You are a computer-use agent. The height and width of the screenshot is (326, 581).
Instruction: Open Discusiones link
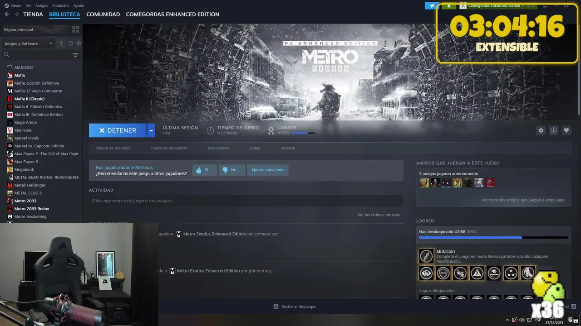[219, 148]
